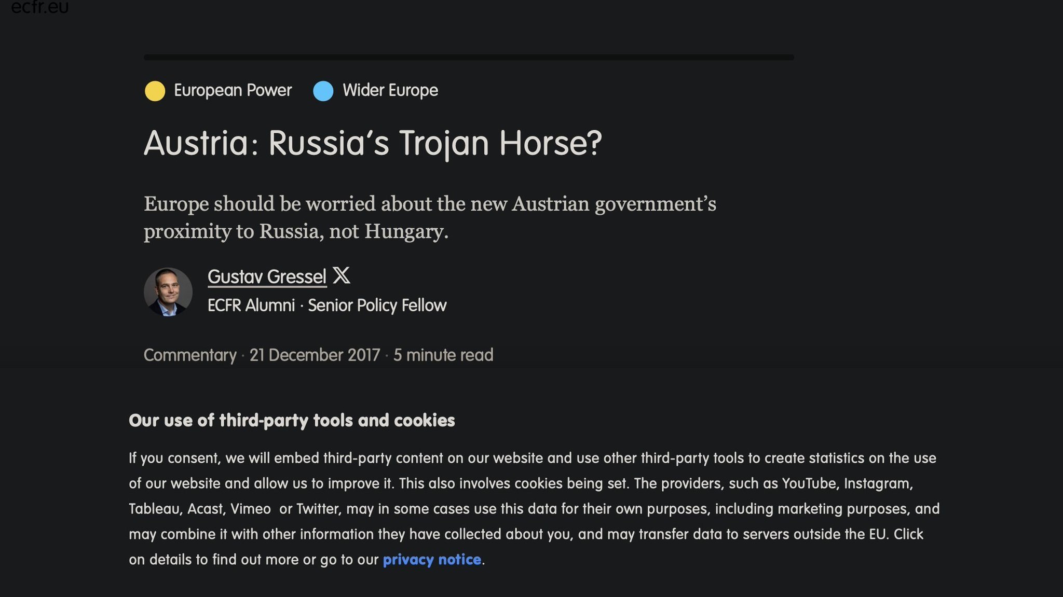The image size is (1063, 597).
Task: Click the headline Austria: Russia's Trojan Horse?
Action: (x=373, y=143)
